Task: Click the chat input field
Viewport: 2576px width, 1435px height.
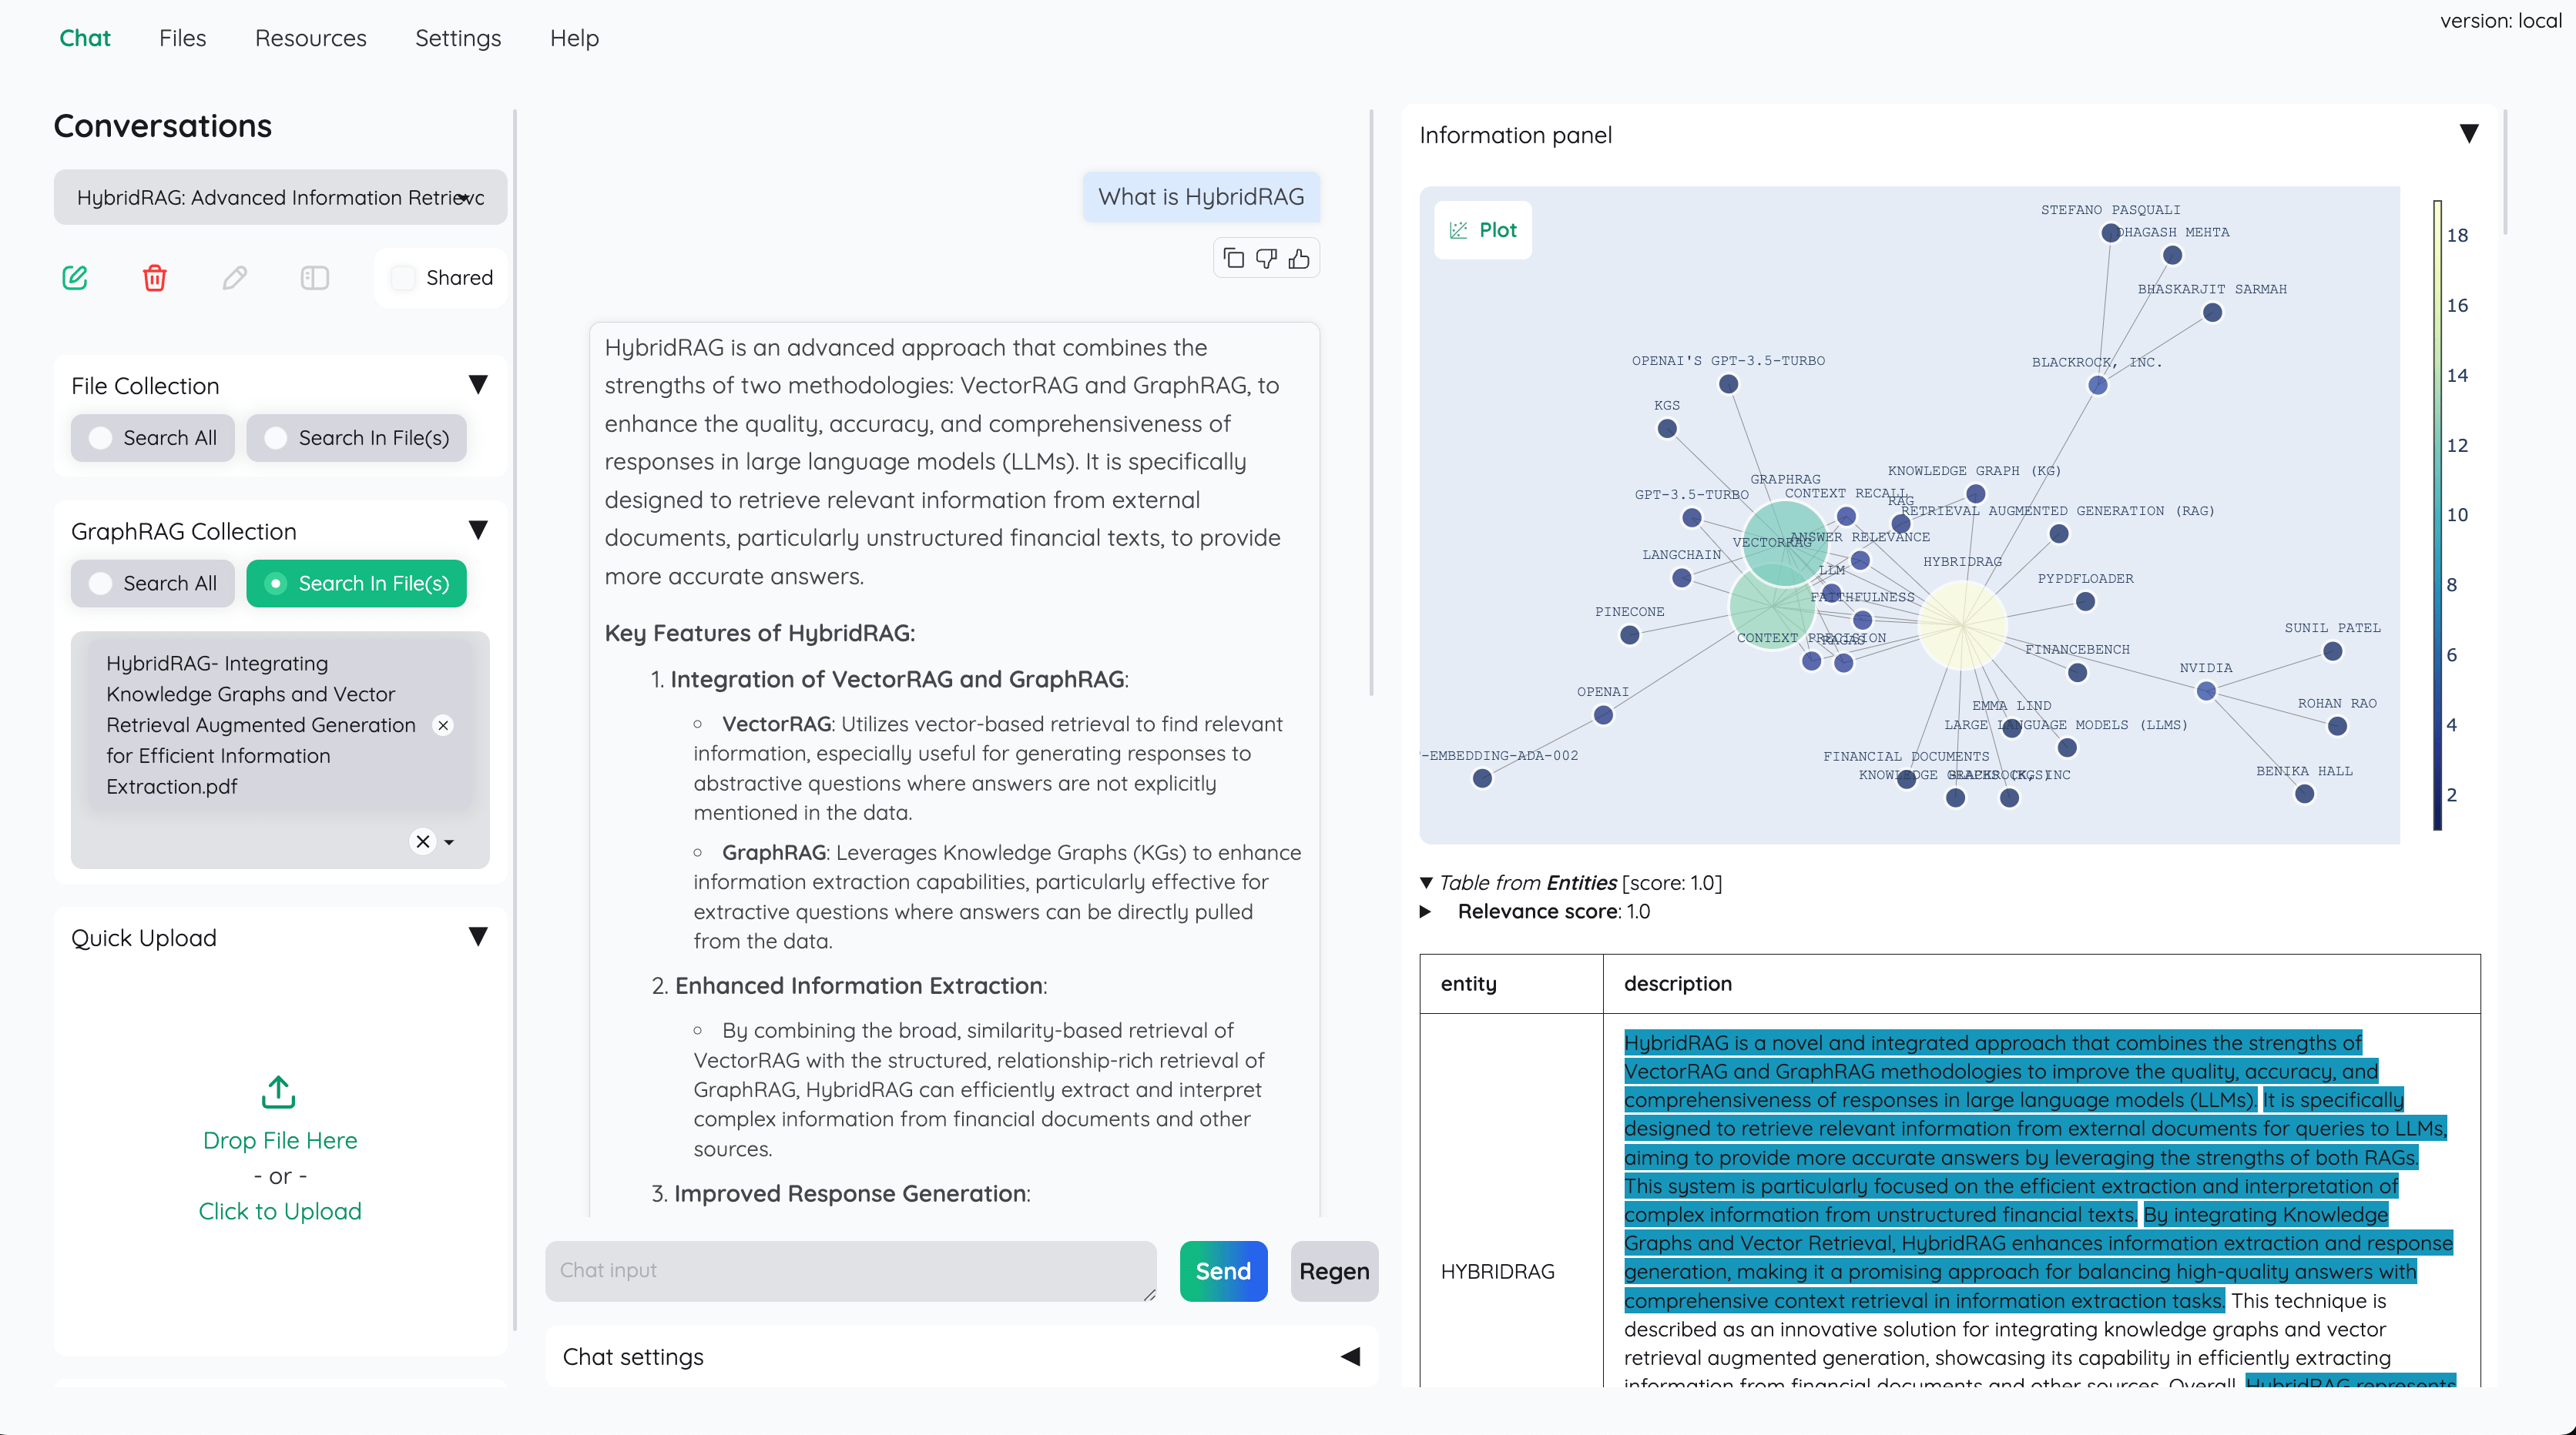Action: [x=857, y=1271]
